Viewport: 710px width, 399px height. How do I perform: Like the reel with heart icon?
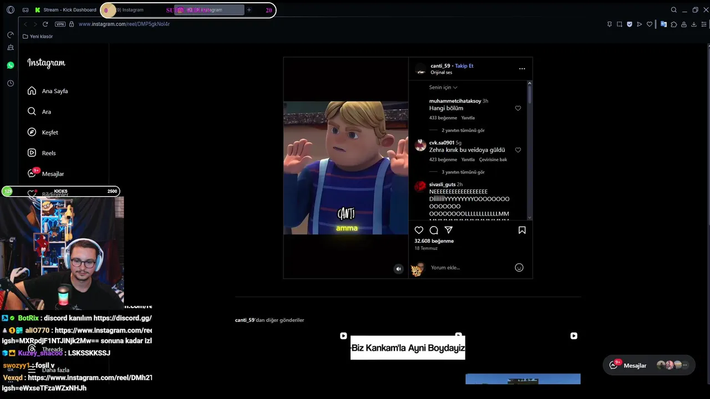pyautogui.click(x=419, y=230)
